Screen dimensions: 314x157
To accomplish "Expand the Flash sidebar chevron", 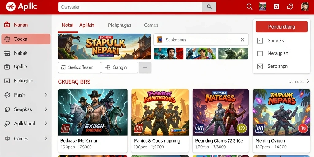I will 46,95.
